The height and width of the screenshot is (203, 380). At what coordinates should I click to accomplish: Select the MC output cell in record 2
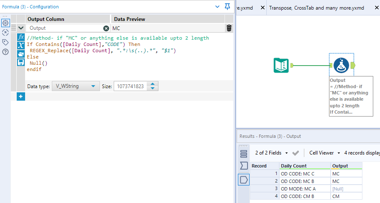[x=346, y=181]
